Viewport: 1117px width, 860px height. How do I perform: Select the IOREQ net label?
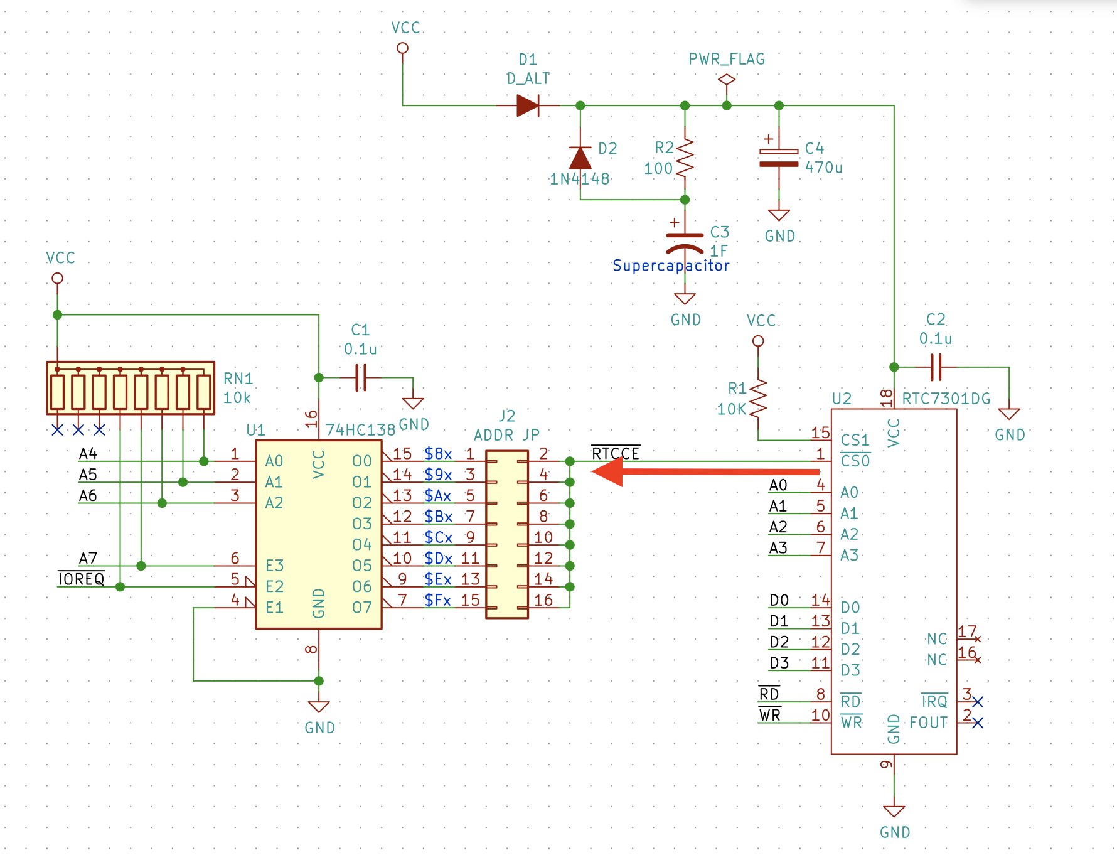point(82,578)
